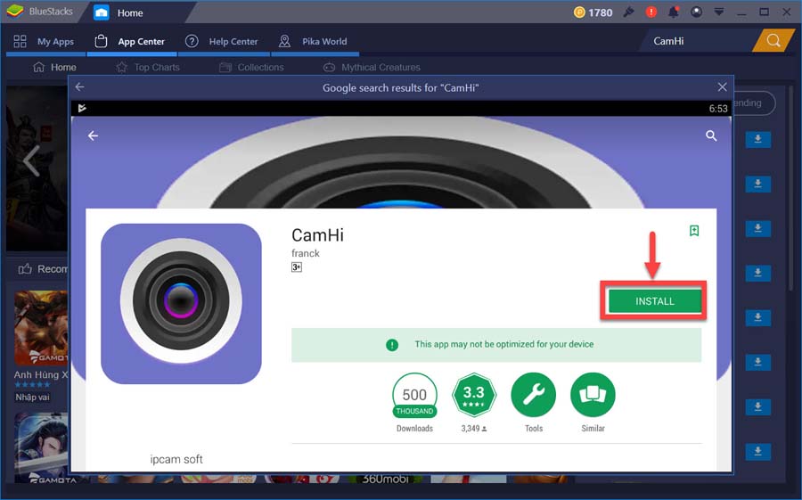
Task: Open developer franck's page
Action: tap(306, 253)
